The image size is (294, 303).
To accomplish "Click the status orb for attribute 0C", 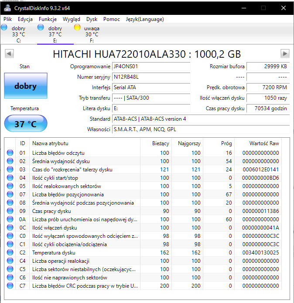I will click(x=10, y=227).
